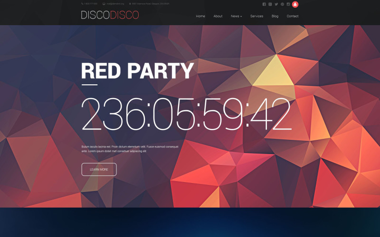Select Contact in the navigation bar

click(293, 16)
